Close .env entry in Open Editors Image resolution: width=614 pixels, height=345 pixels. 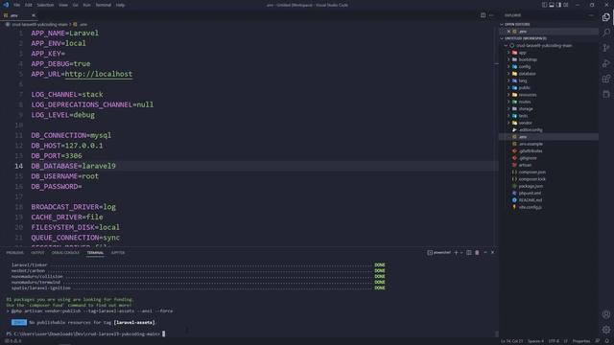click(508, 32)
